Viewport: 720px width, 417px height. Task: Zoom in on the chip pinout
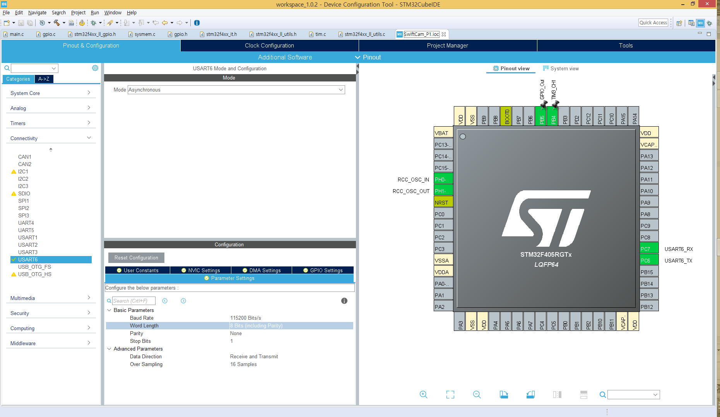click(423, 395)
